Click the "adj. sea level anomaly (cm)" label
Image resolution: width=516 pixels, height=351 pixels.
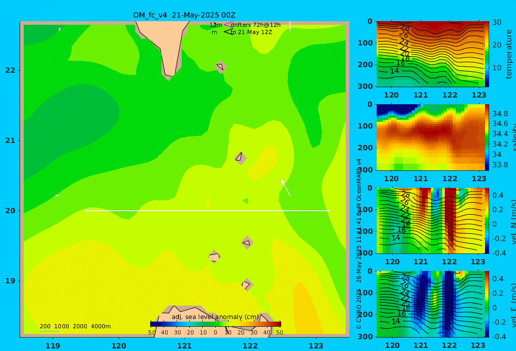tap(215, 317)
